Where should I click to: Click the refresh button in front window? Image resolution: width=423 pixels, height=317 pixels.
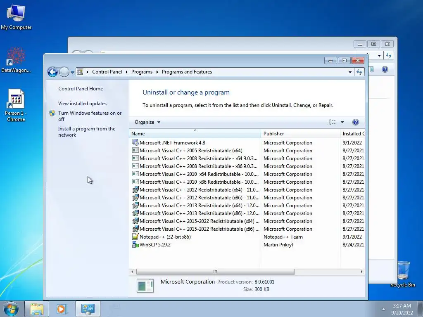[359, 72]
